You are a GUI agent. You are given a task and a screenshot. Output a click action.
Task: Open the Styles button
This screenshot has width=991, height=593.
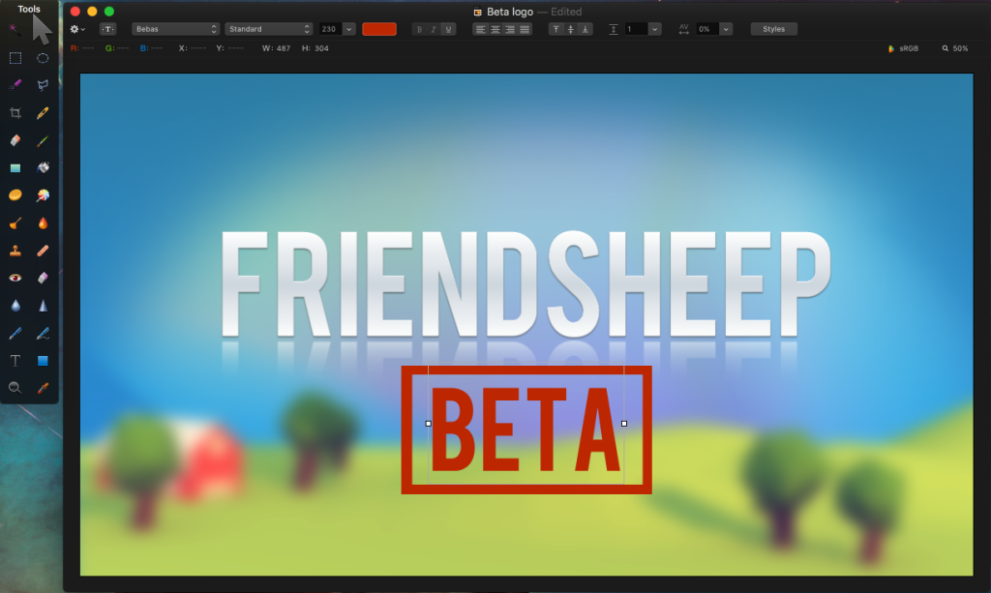point(773,29)
